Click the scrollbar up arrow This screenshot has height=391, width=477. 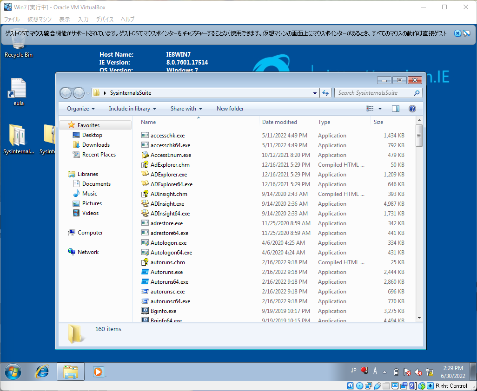(419, 120)
